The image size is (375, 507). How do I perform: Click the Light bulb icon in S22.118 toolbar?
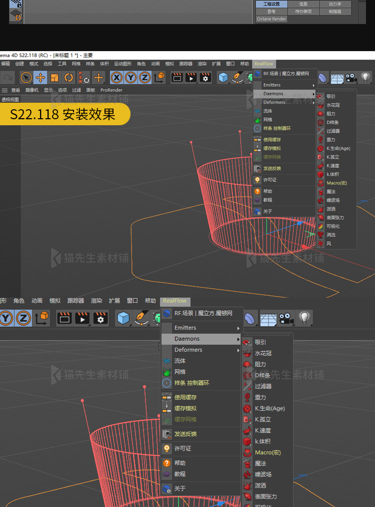(x=365, y=78)
